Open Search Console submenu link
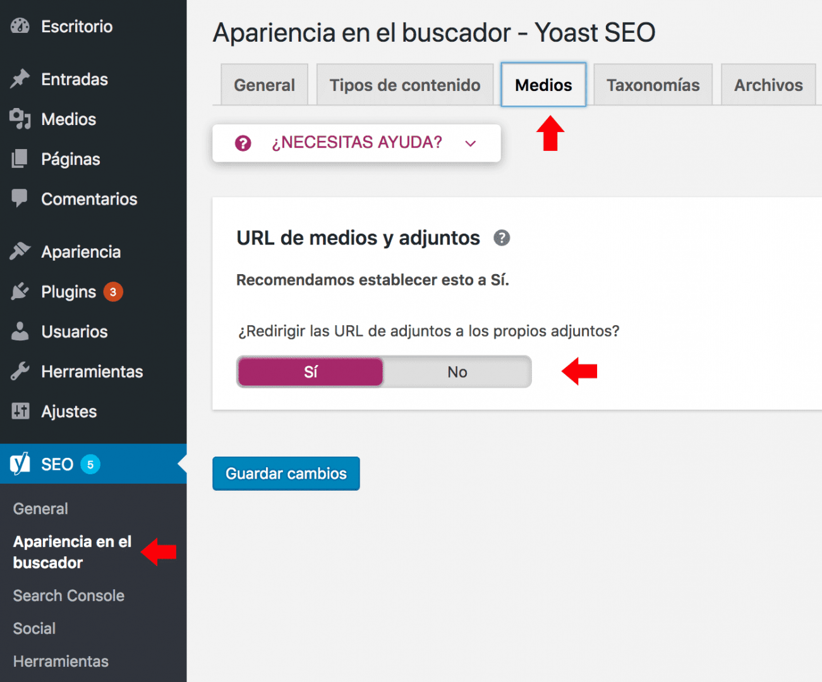Screen dimensions: 822x682 click(69, 595)
